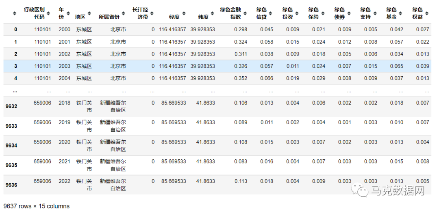The height and width of the screenshot is (210, 439).
Task: Click the 绿色金融指数 header label
Action: tap(230, 13)
